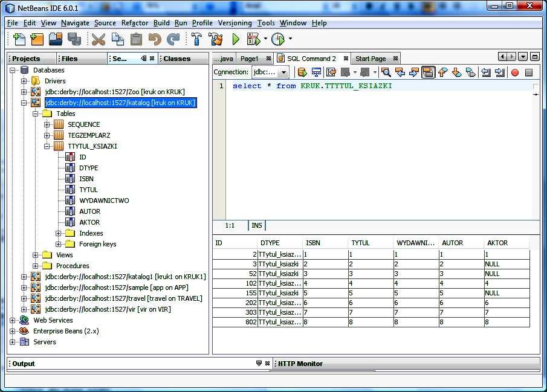Open Debug Main Project dropdown arrow
The height and width of the screenshot is (392, 547).
265,39
